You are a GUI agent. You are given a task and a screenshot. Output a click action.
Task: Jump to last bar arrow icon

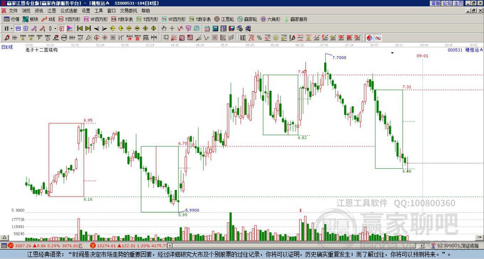tap(88, 29)
